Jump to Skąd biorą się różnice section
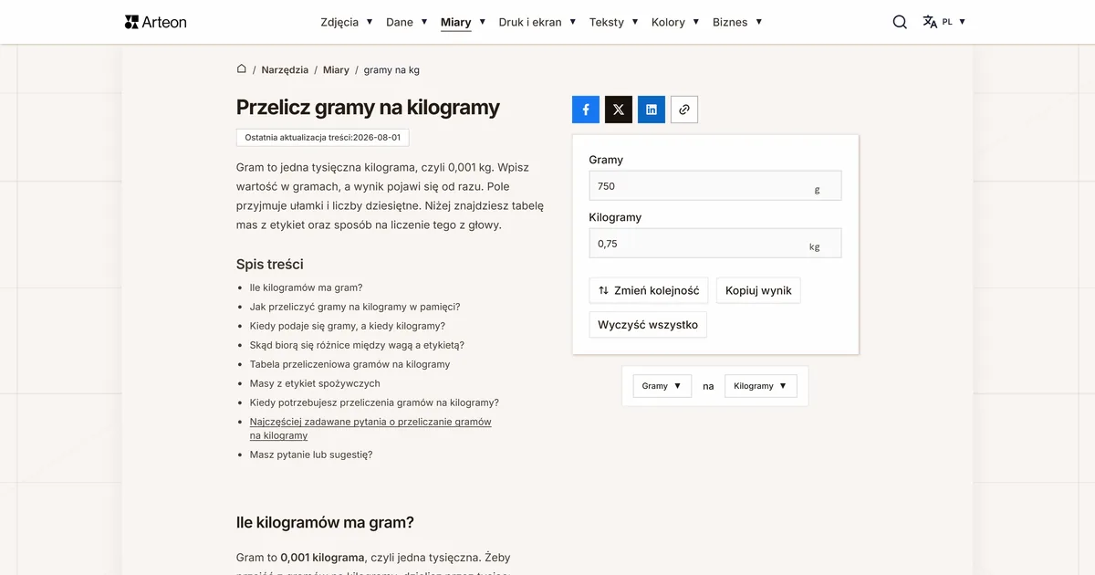The height and width of the screenshot is (575, 1095). pyautogui.click(x=357, y=345)
